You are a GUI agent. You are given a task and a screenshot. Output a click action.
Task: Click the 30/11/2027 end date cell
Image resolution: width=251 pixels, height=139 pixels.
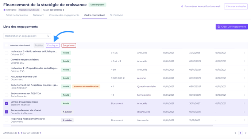click(x=195, y=103)
